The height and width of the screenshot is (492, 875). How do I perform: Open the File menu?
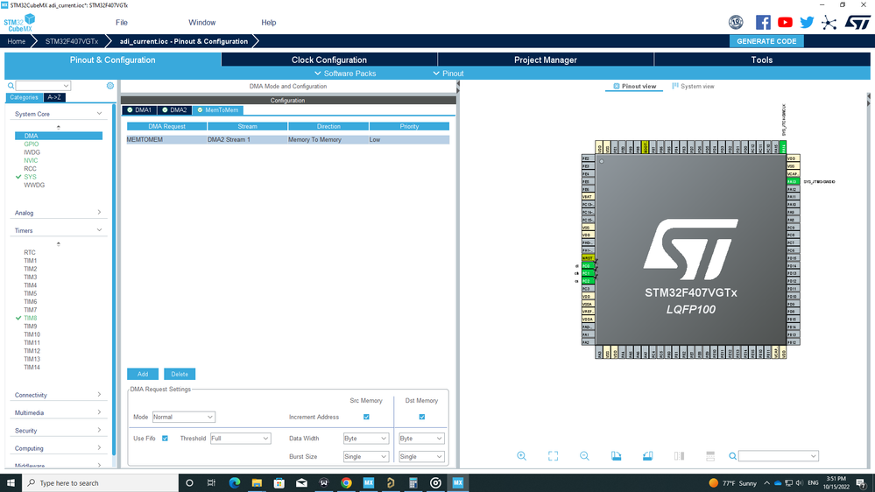(122, 23)
